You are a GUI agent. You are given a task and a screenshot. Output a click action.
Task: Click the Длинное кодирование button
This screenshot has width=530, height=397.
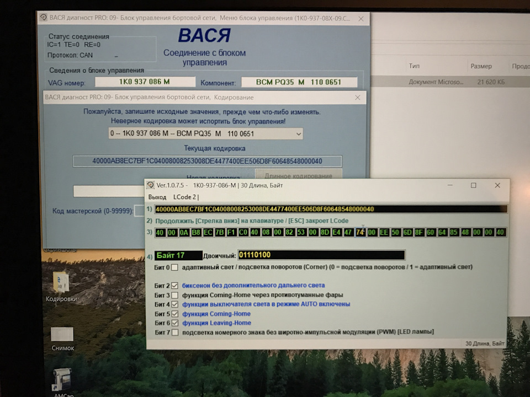299,175
